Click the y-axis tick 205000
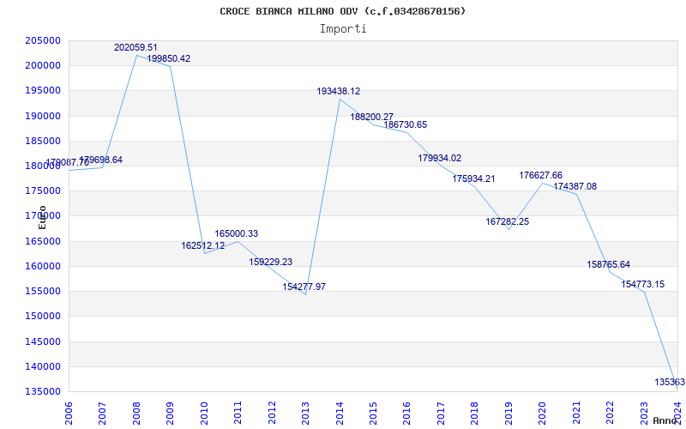The width and height of the screenshot is (686, 429). click(43, 40)
